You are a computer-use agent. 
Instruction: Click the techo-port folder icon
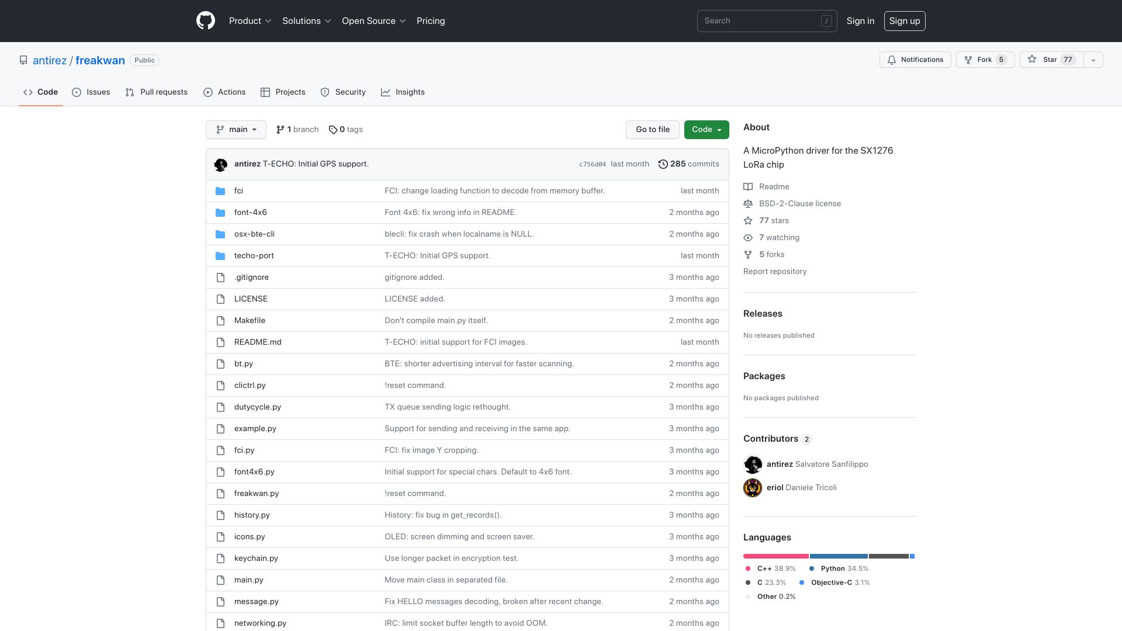tap(220, 256)
